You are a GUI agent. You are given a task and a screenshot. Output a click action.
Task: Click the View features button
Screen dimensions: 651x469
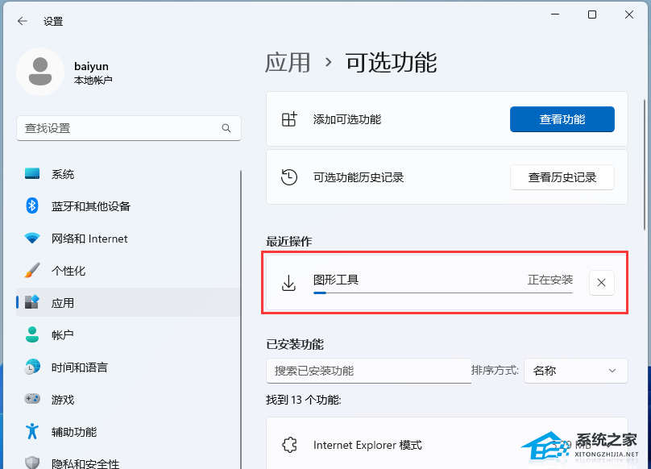coord(562,119)
